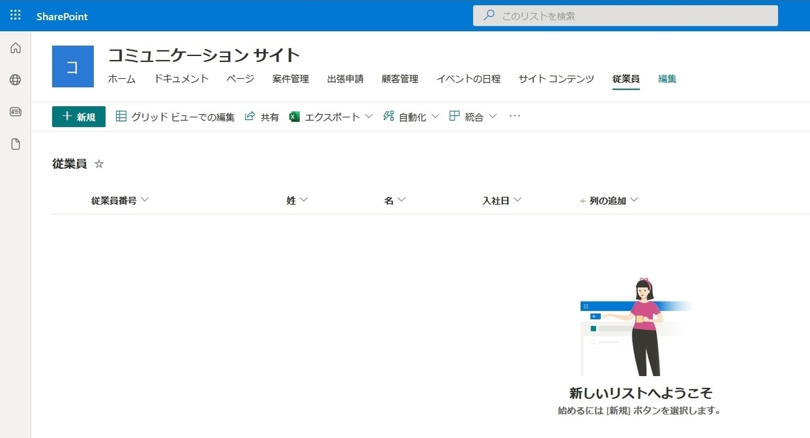Click the home icon in the left sidebar
Viewport: 810px width, 438px height.
coord(15,48)
